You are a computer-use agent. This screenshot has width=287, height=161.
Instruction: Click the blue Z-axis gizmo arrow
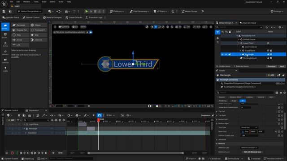pyautogui.click(x=133, y=53)
